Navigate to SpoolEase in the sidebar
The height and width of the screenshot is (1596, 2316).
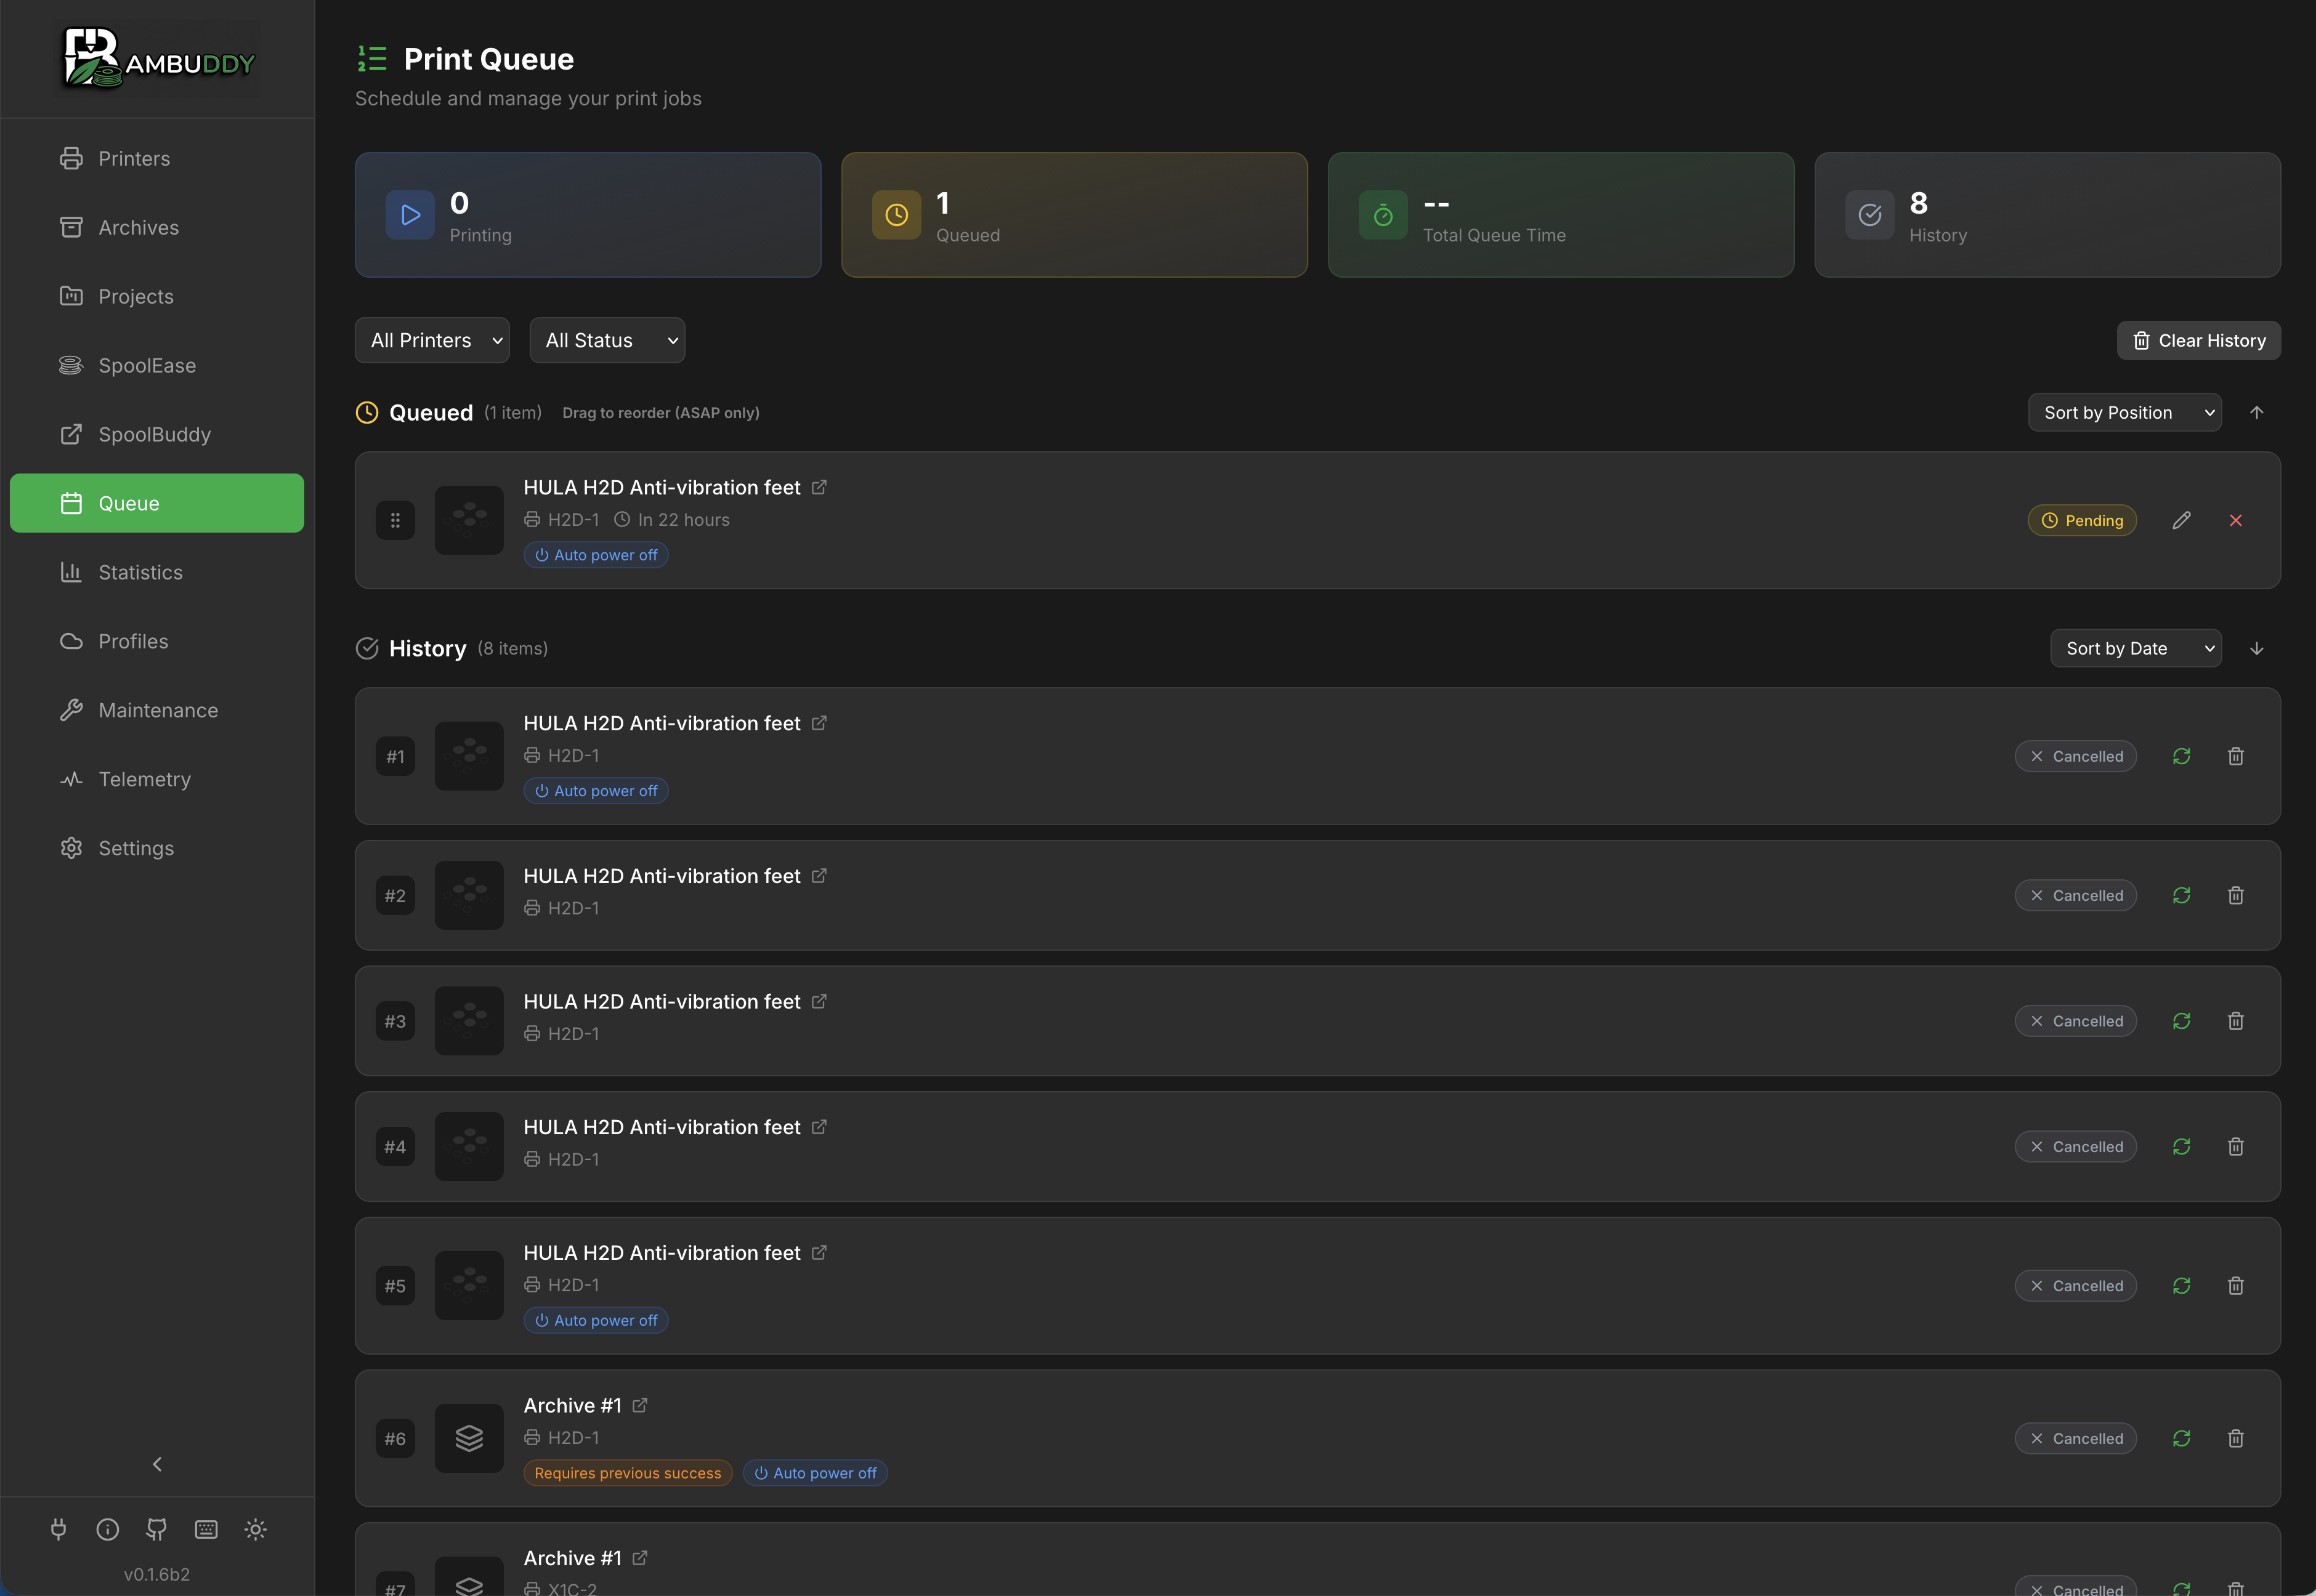coord(147,365)
